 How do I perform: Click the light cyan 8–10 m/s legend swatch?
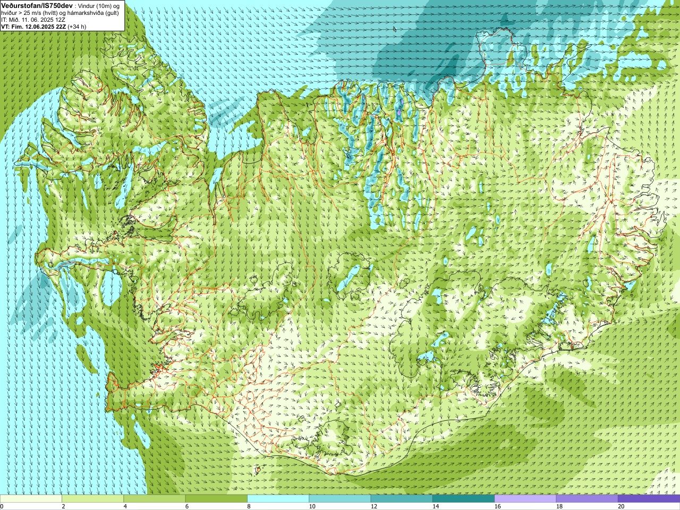coord(278,499)
